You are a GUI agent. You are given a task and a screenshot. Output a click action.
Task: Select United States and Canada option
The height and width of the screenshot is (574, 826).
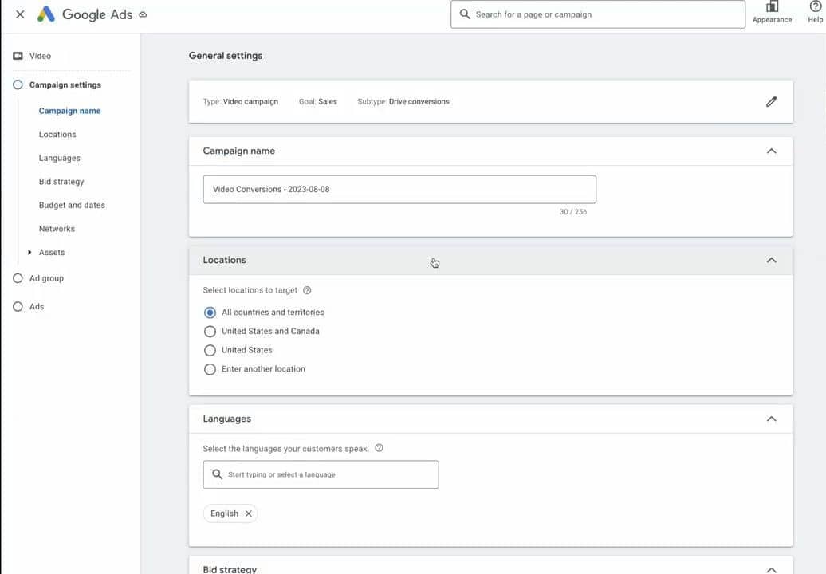click(210, 332)
